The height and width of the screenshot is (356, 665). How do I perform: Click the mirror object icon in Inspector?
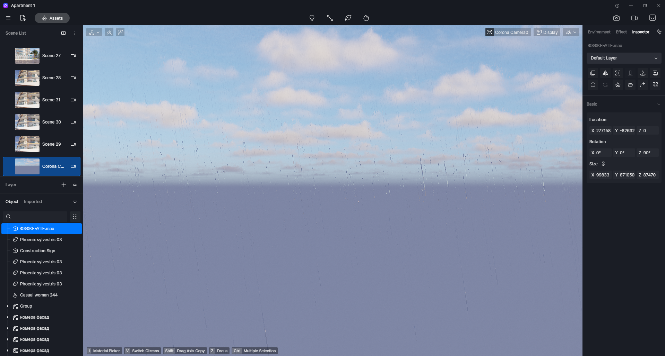pos(605,73)
